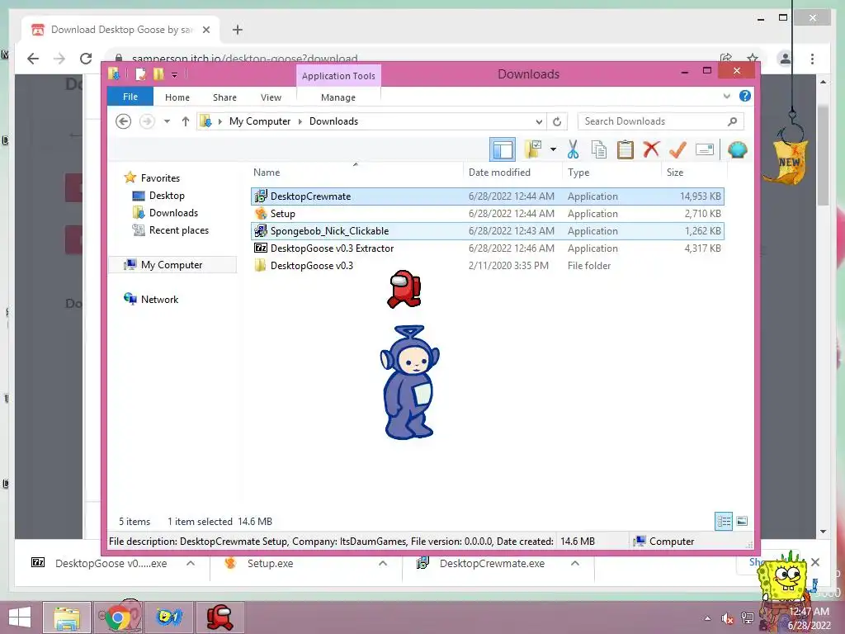
Task: Switch to large icons view in status bar
Action: 742,521
